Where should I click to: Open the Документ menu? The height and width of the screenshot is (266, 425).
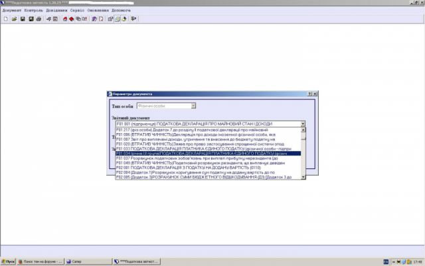12,11
